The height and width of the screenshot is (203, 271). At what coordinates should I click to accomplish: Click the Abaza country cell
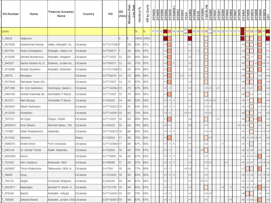point(80,138)
